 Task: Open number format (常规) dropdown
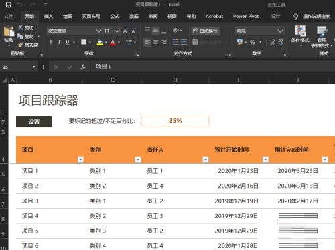[x=280, y=31]
